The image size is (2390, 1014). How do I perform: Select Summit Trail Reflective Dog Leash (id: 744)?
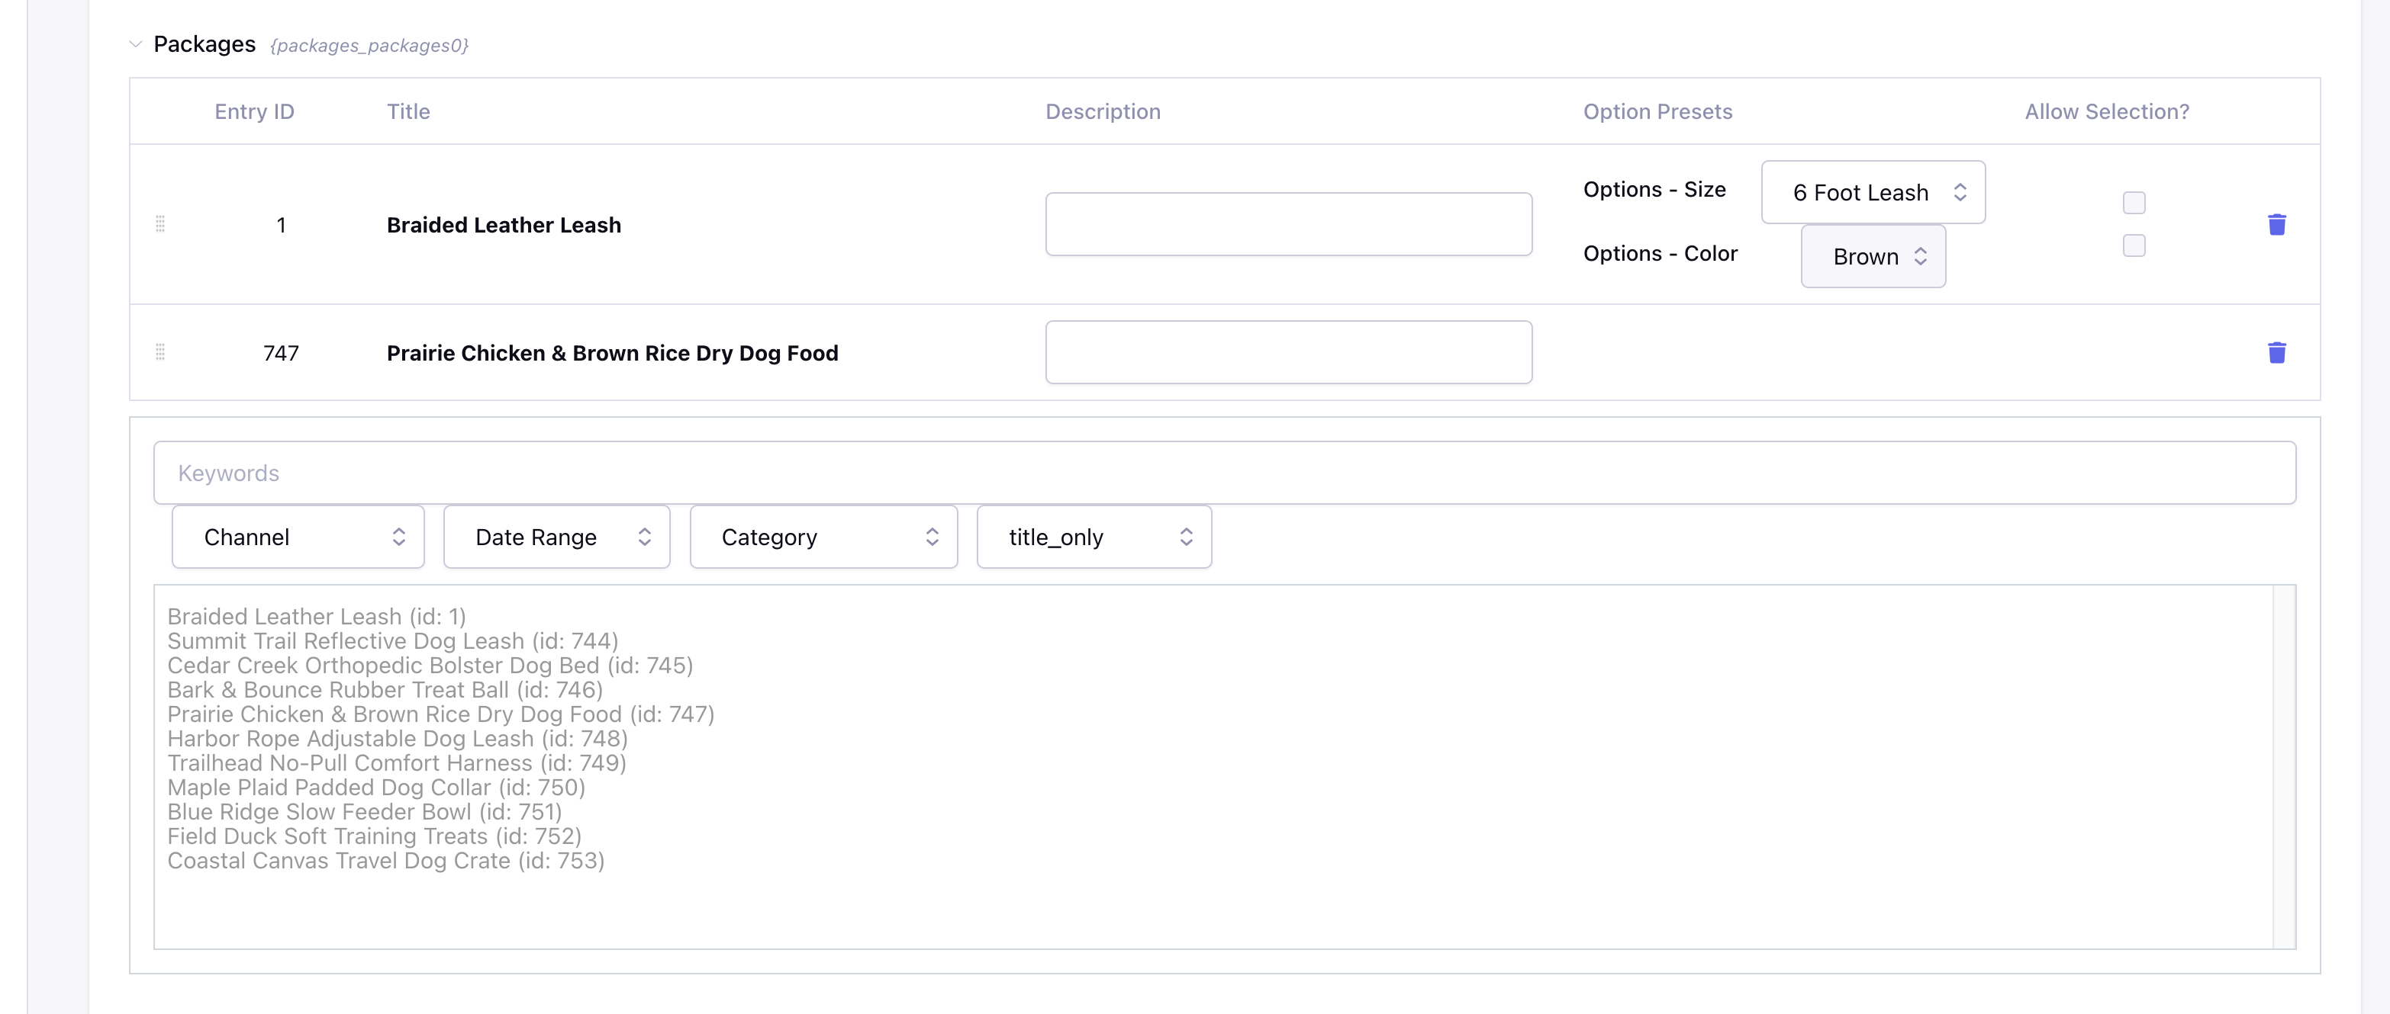point(392,640)
